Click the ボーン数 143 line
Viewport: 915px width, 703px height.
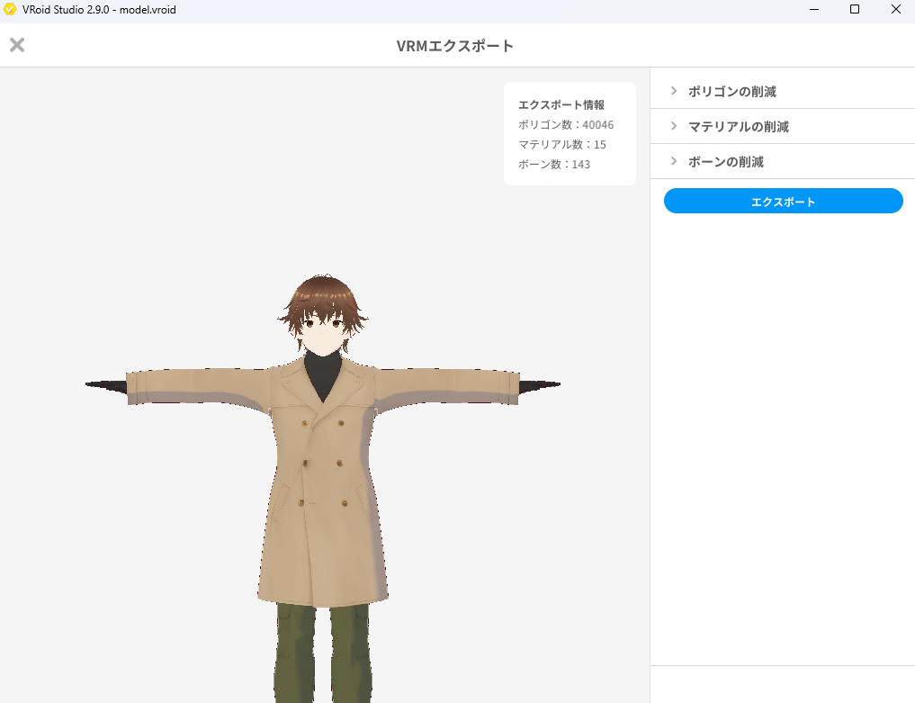(x=554, y=165)
